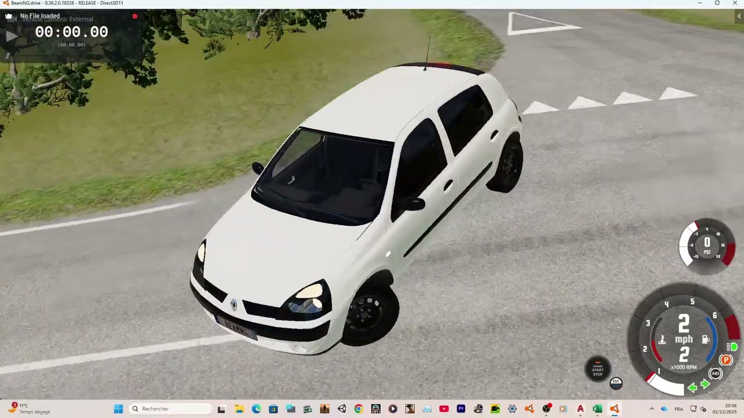Open the Settings gear in the taskbar
Image resolution: width=744 pixels, height=418 pixels.
pos(512,409)
